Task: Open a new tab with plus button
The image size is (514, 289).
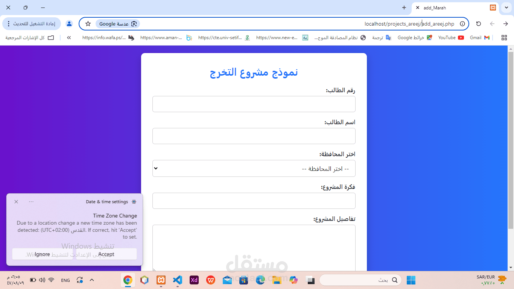Action: tap(404, 8)
